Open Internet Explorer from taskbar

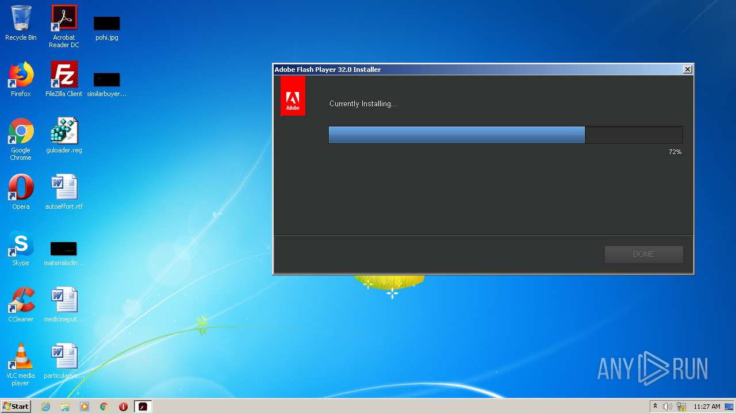point(45,407)
